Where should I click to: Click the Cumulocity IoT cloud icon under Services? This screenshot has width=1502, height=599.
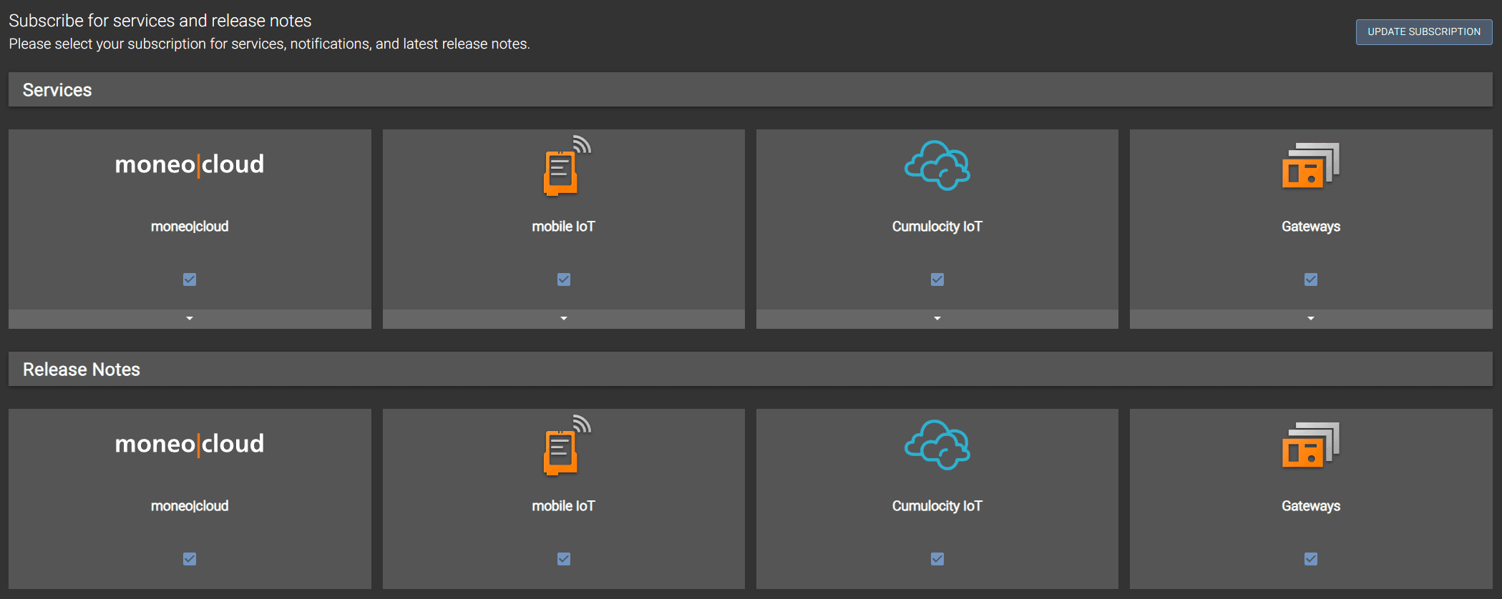pos(937,165)
